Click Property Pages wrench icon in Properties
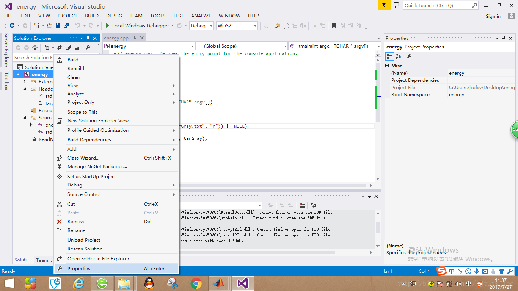 [409, 56]
